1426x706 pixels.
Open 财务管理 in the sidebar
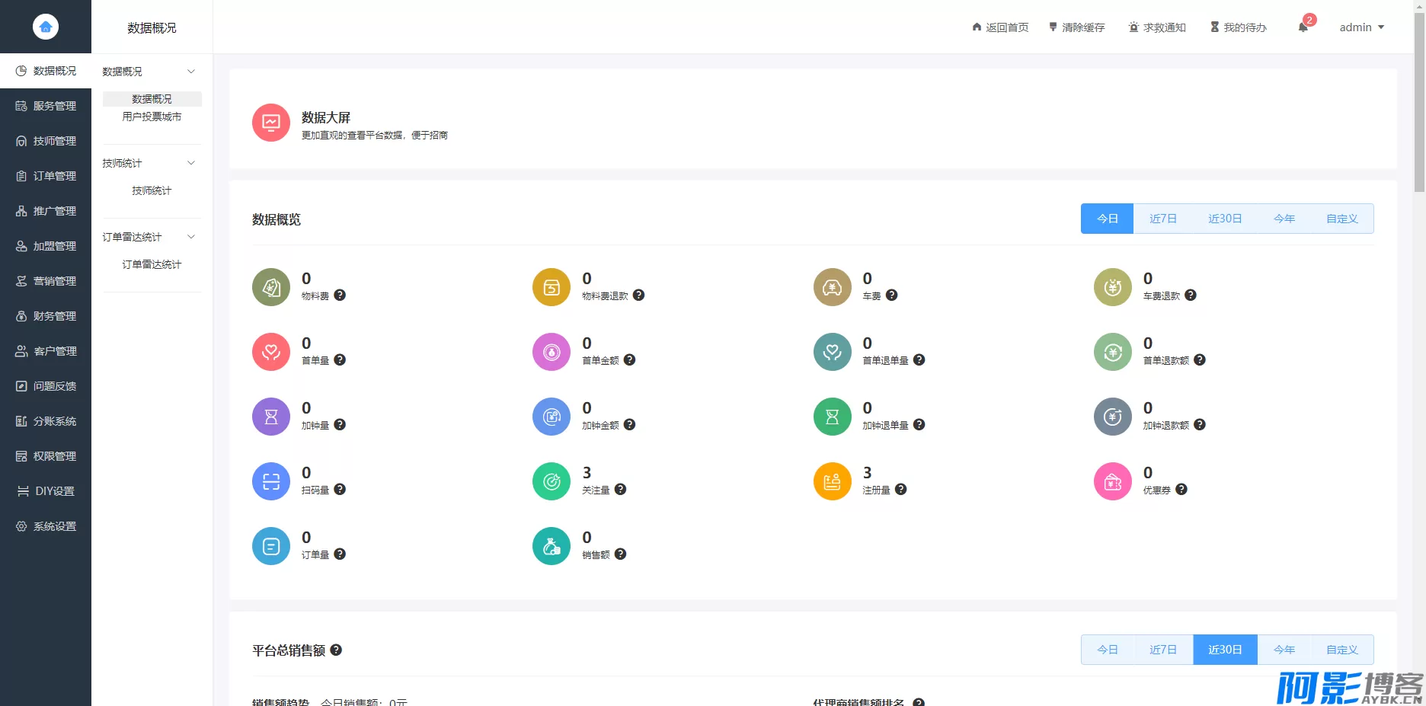(46, 316)
